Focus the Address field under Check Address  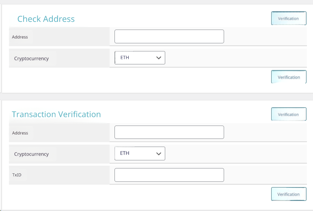169,36
